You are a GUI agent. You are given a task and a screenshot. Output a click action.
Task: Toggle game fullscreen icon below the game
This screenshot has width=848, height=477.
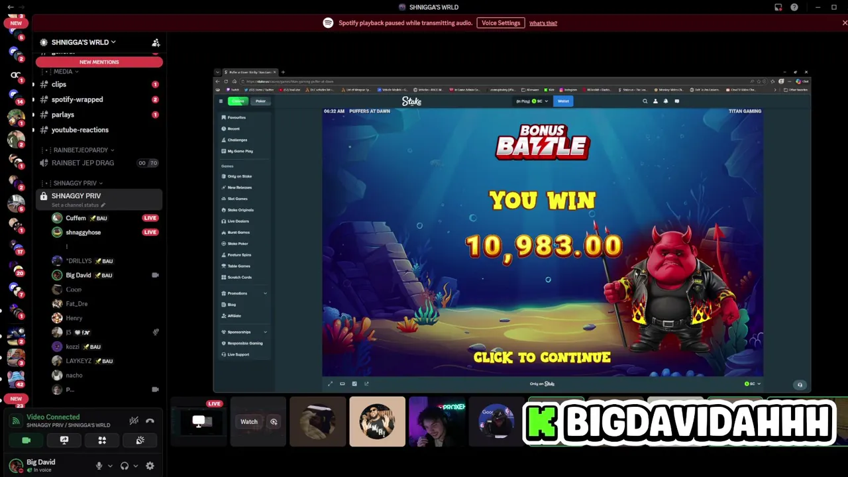pyautogui.click(x=330, y=384)
